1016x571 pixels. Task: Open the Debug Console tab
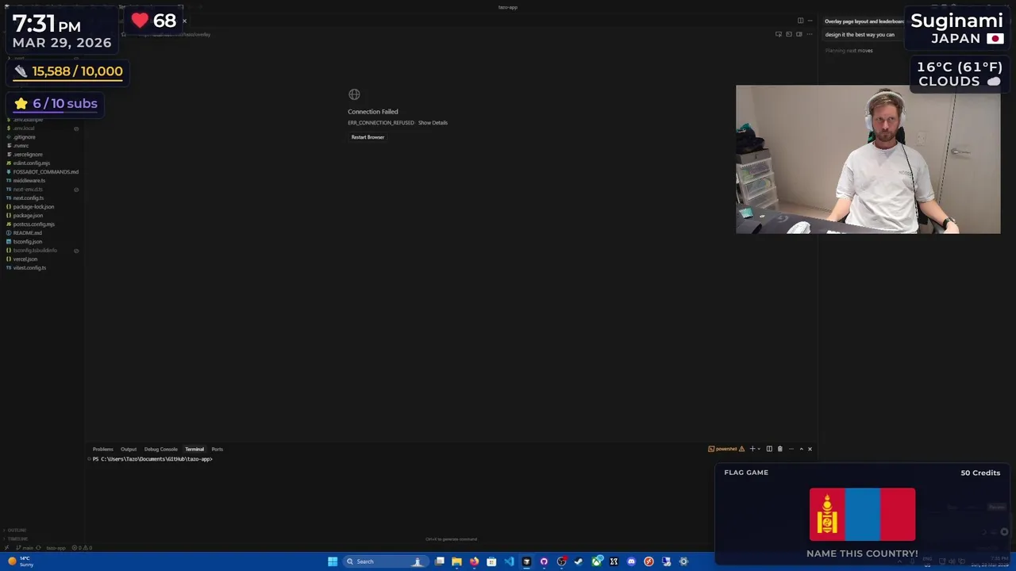tap(161, 450)
